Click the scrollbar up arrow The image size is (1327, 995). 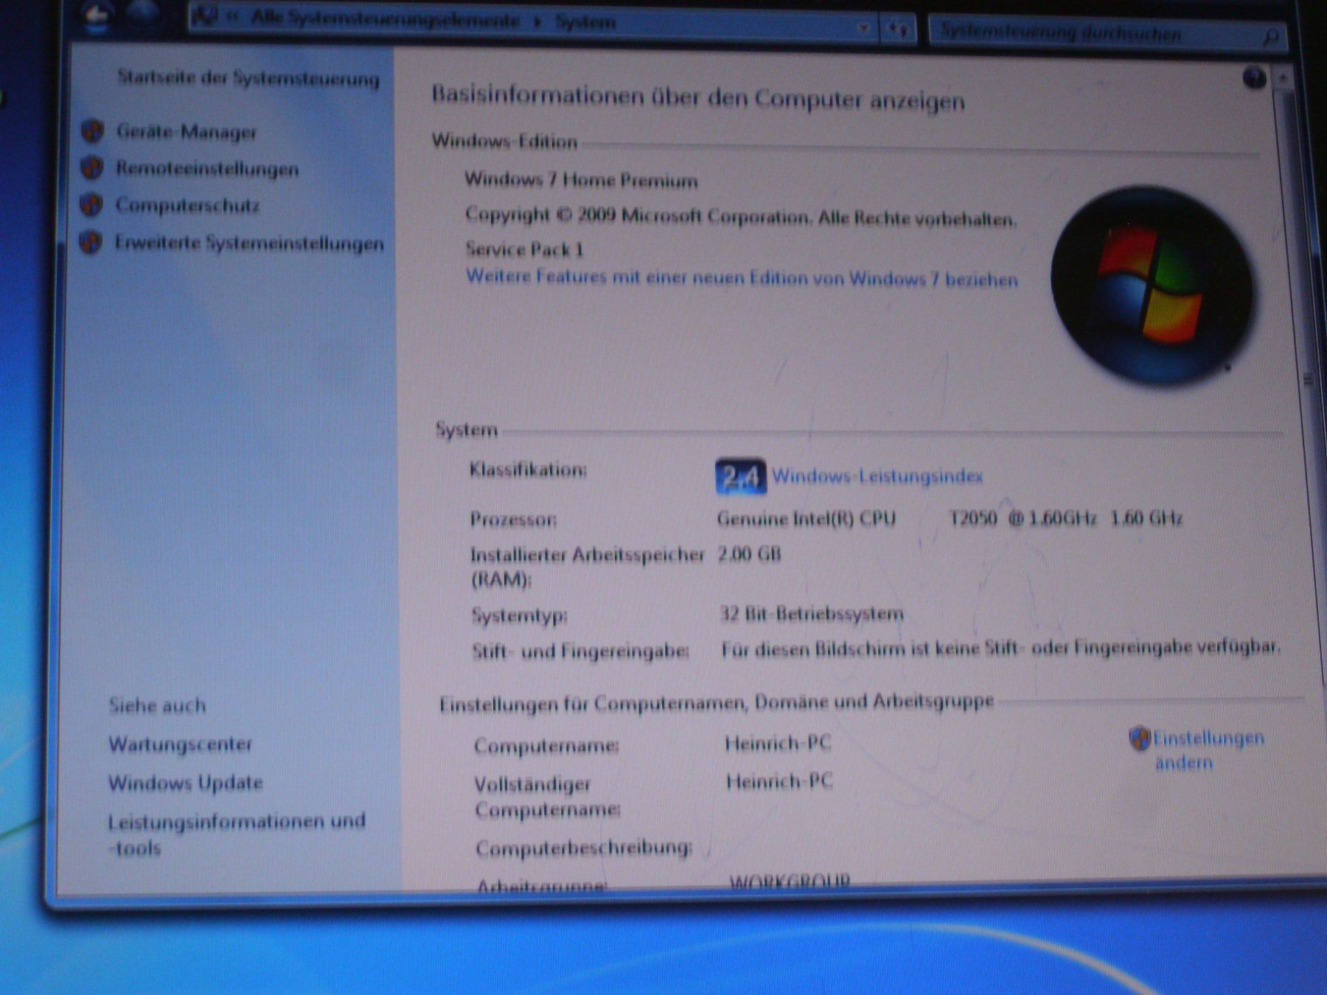(1284, 77)
